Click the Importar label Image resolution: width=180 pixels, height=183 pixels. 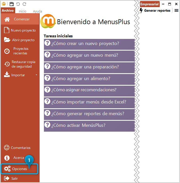point(18,75)
